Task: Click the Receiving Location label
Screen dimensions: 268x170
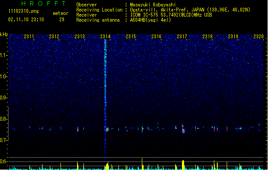Action: coord(99,10)
